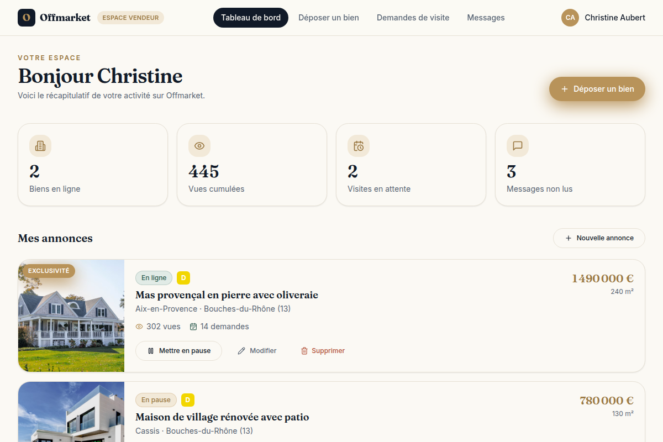Click the D energy badge on Mas provençal
Image resolution: width=663 pixels, height=442 pixels.
[x=183, y=278]
